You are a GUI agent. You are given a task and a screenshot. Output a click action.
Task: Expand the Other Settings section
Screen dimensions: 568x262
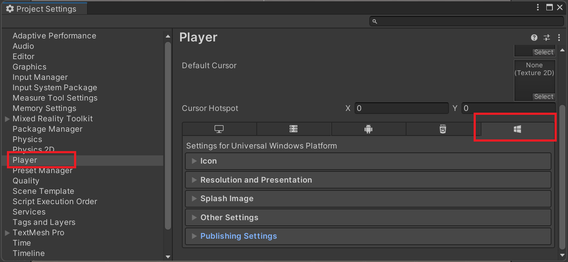pos(194,217)
